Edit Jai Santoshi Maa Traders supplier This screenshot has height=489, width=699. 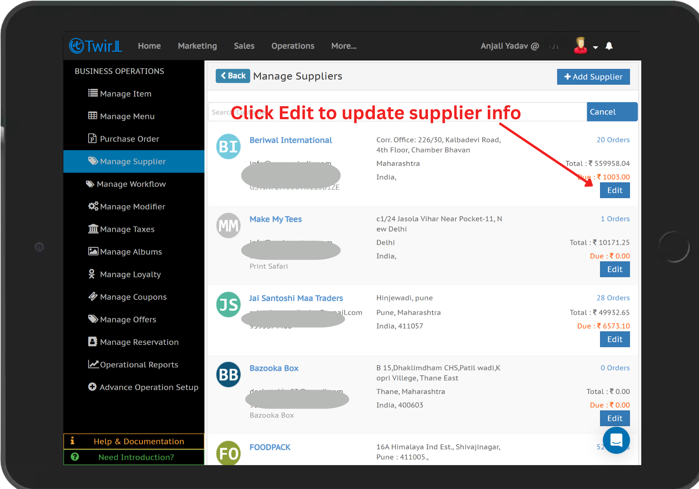(615, 339)
